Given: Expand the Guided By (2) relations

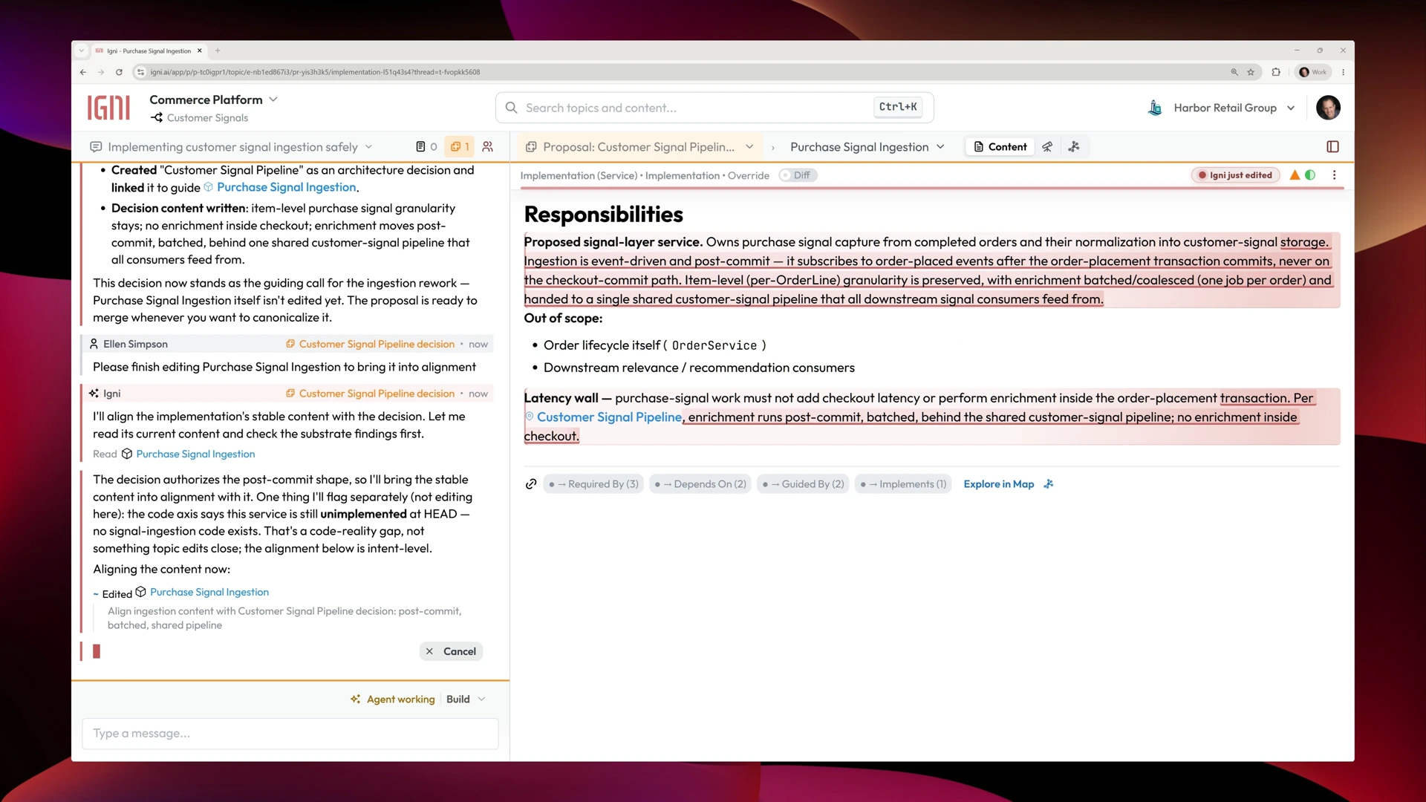Looking at the screenshot, I should coord(803,484).
